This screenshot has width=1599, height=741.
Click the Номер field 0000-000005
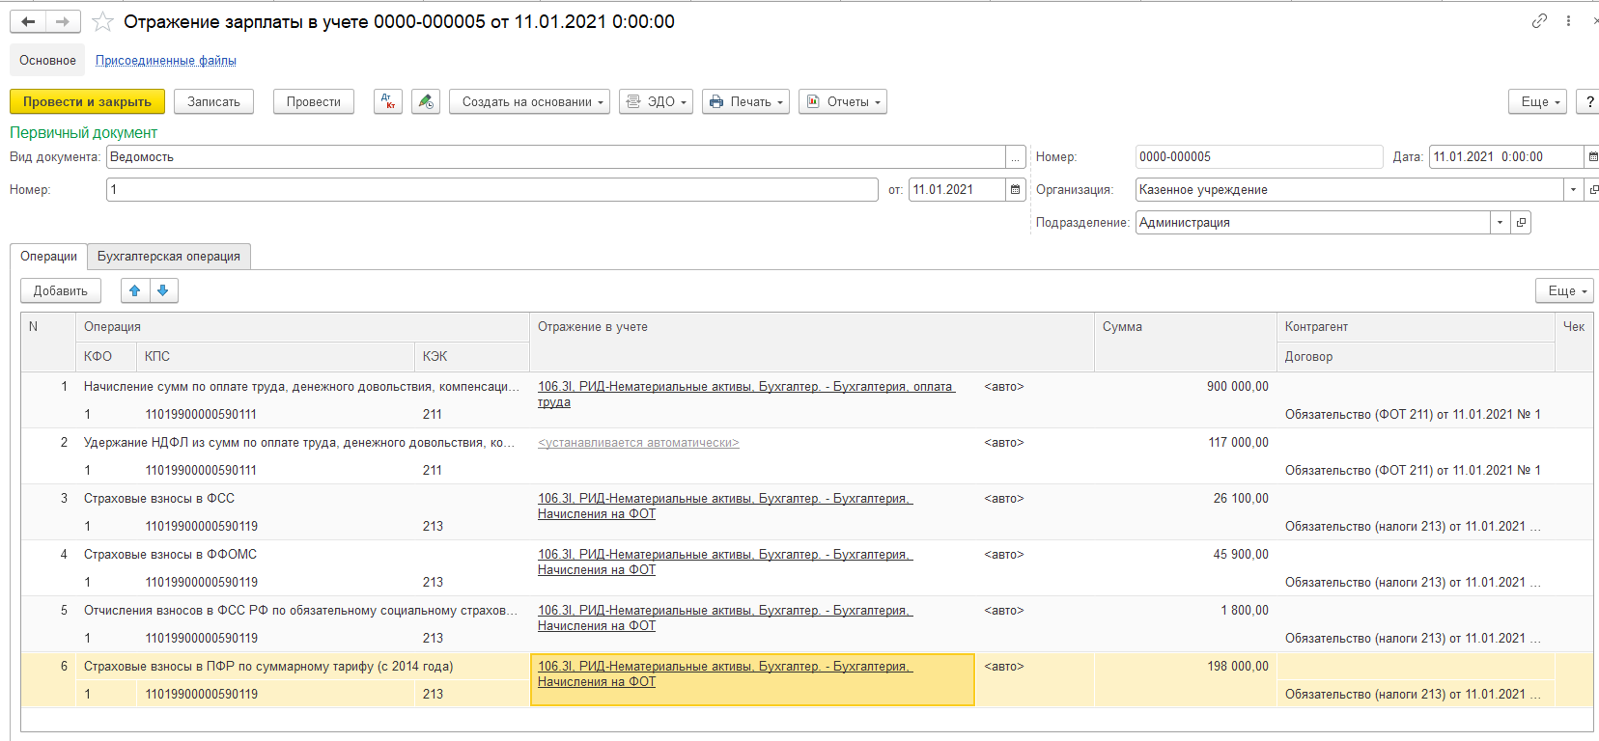pyautogui.click(x=1259, y=156)
